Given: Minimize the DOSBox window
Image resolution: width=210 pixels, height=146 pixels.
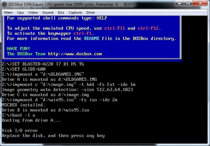Looking at the screenshot, I should (x=179, y=3).
